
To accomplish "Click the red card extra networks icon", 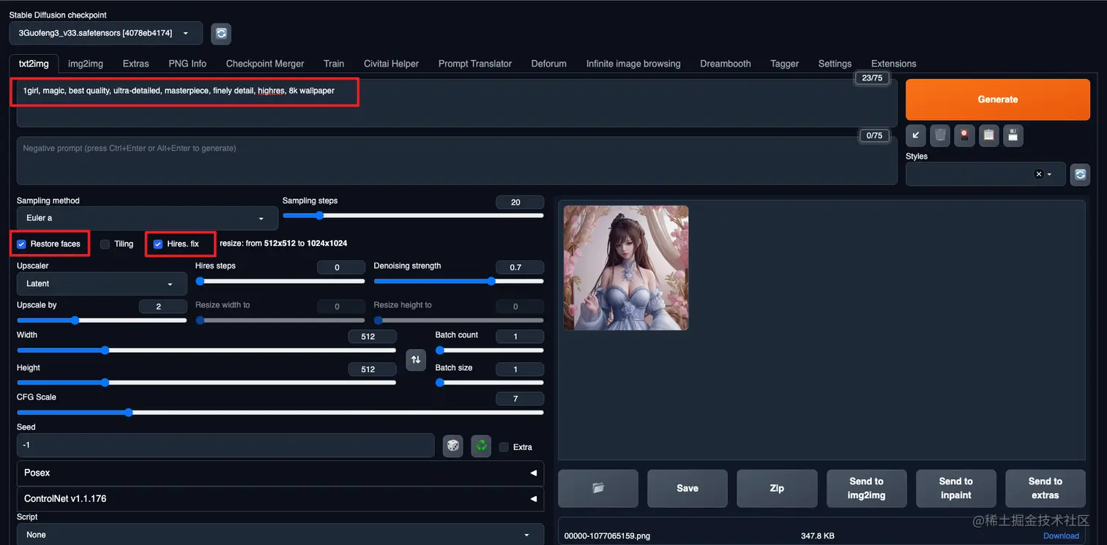I will tap(964, 135).
